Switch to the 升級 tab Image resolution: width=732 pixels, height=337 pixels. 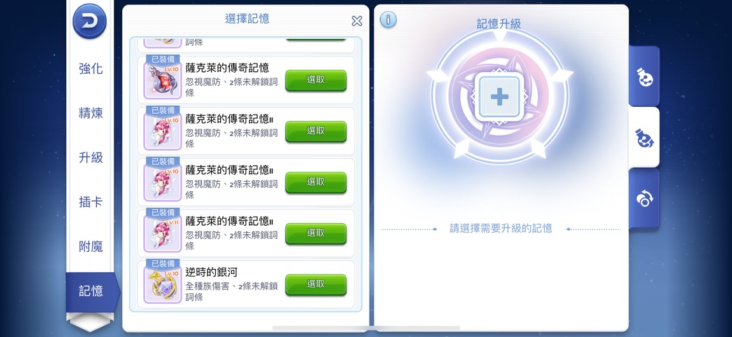pos(90,158)
